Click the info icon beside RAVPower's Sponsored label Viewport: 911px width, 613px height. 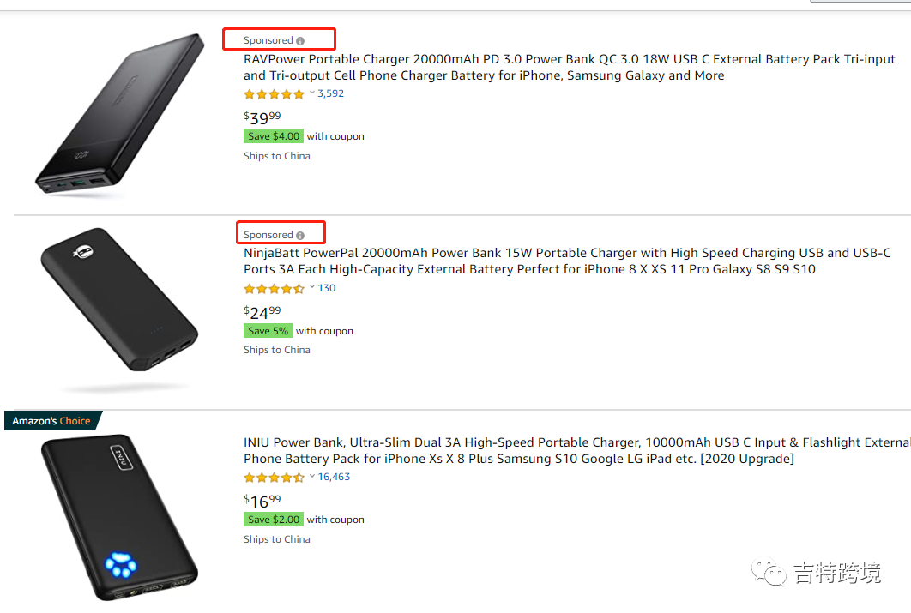tap(300, 41)
